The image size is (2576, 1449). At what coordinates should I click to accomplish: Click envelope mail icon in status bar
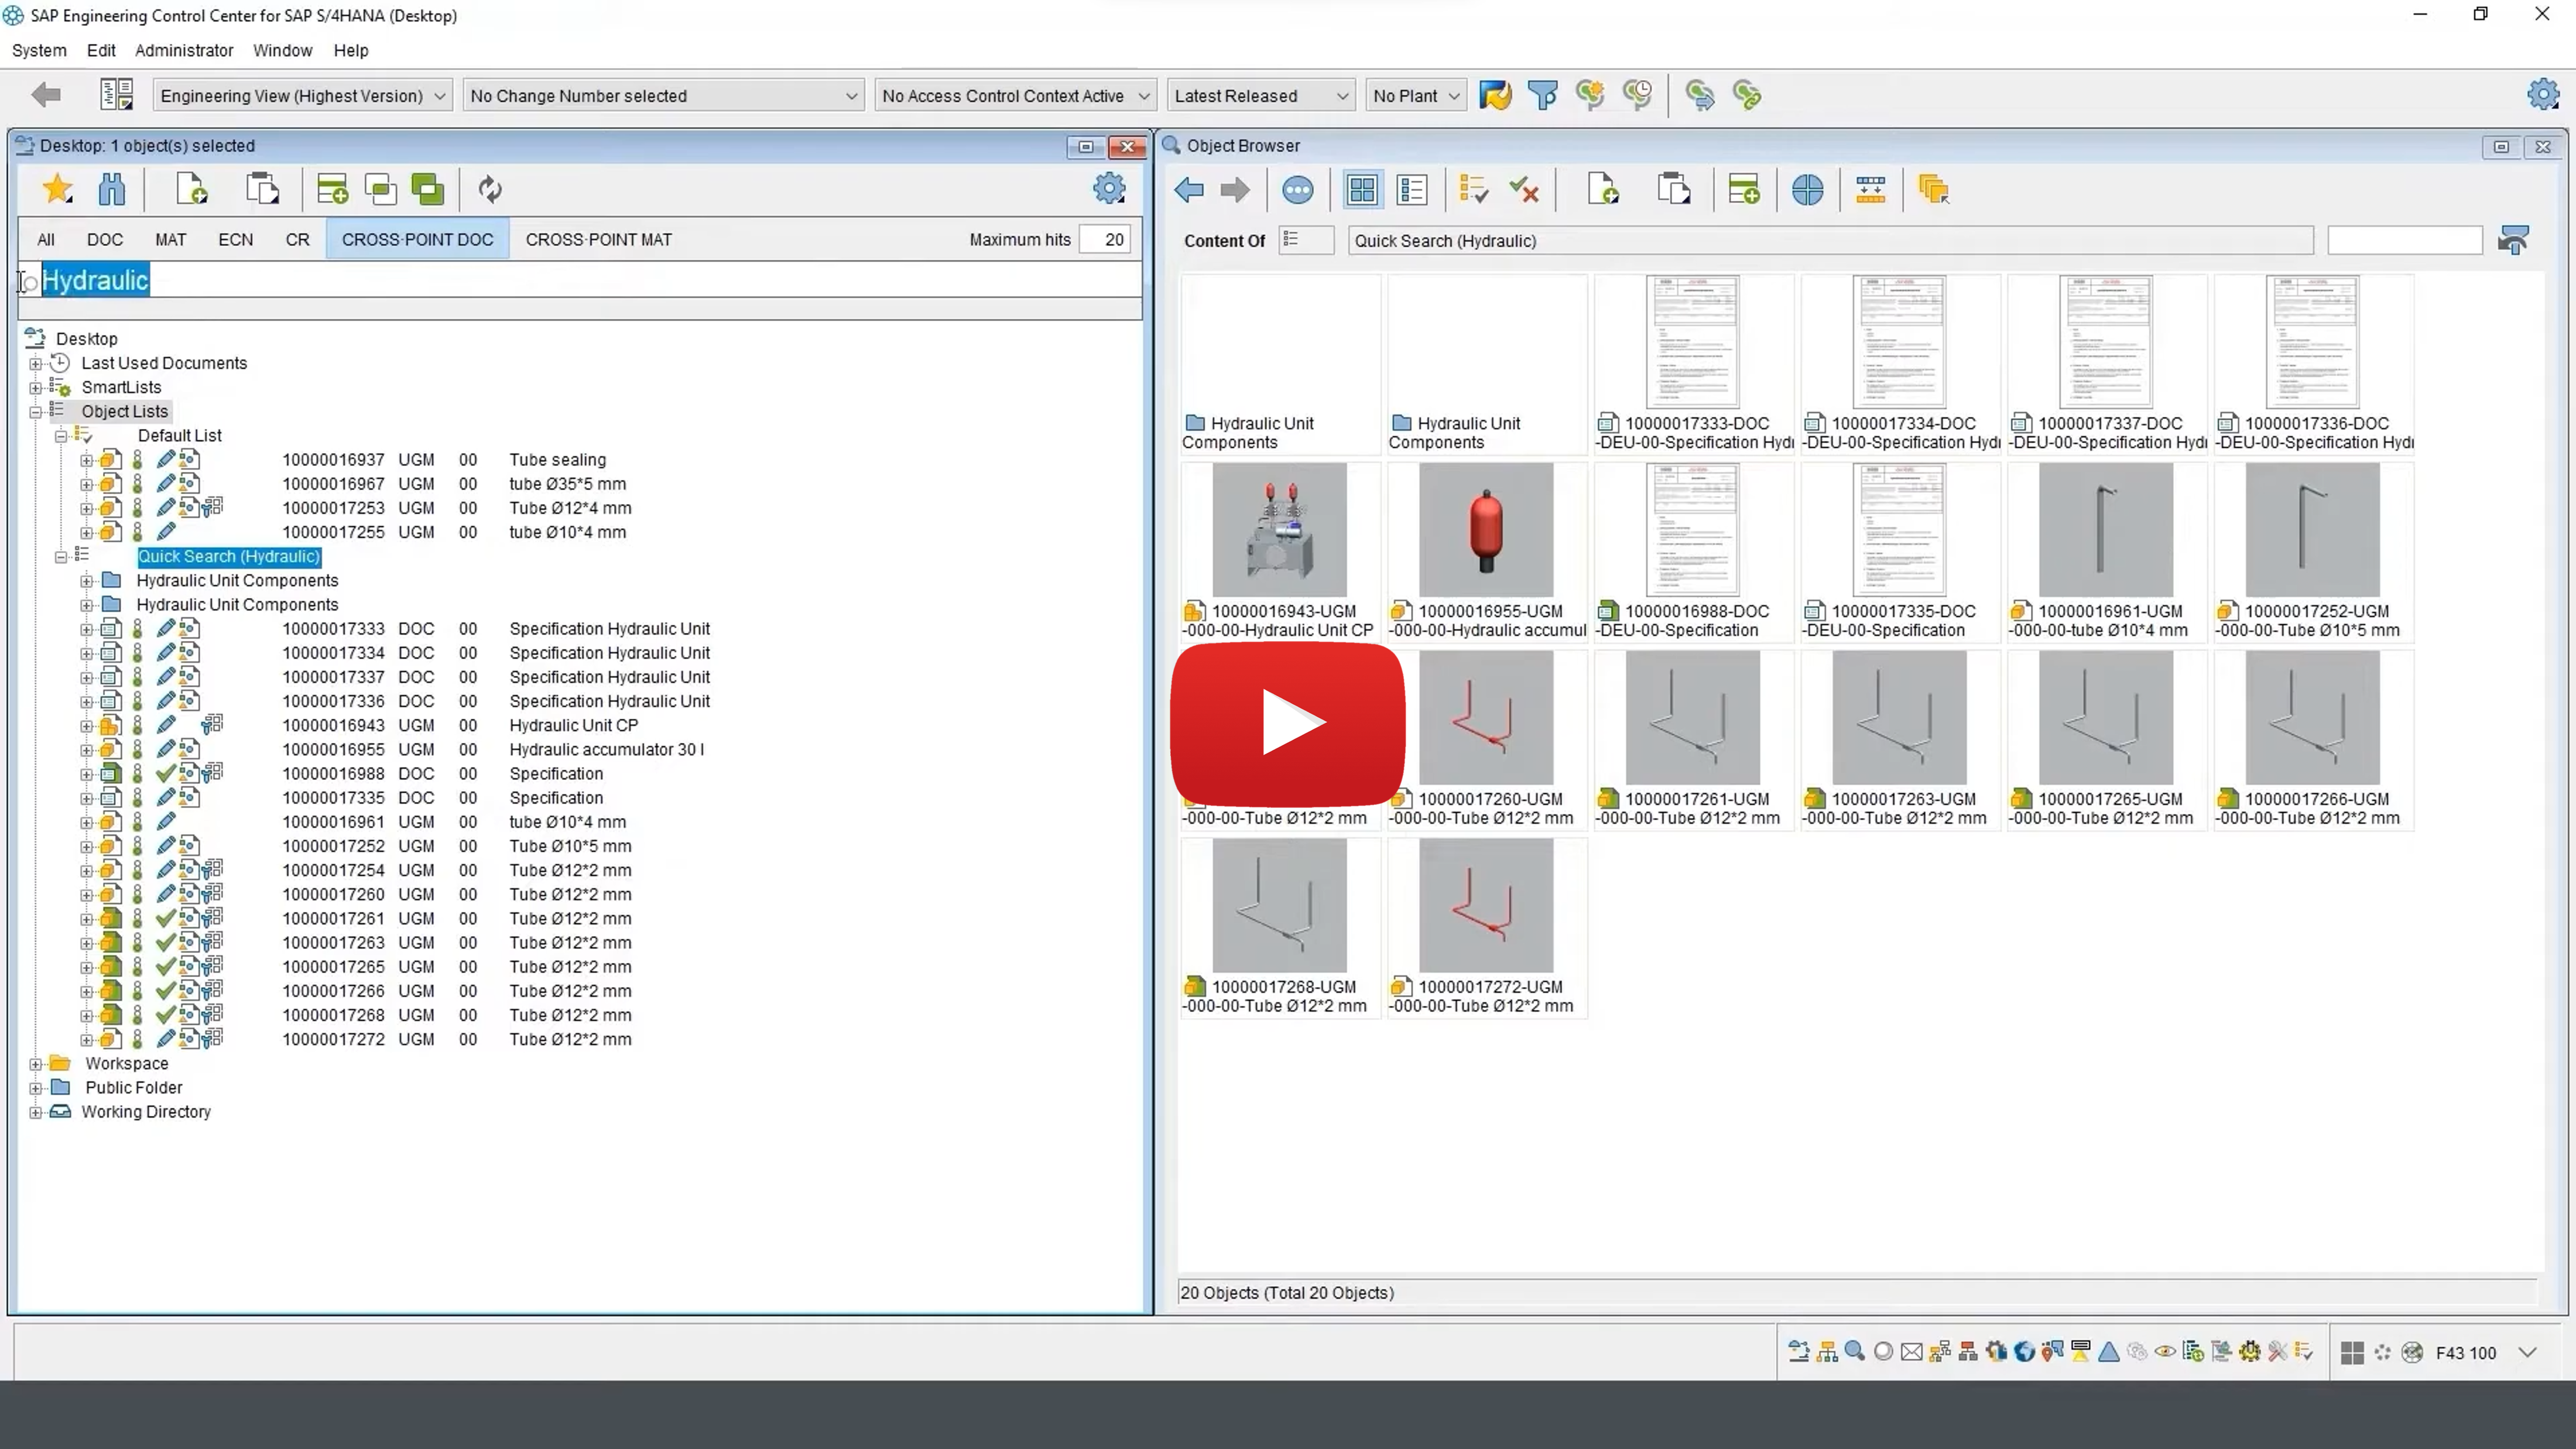point(1911,1352)
